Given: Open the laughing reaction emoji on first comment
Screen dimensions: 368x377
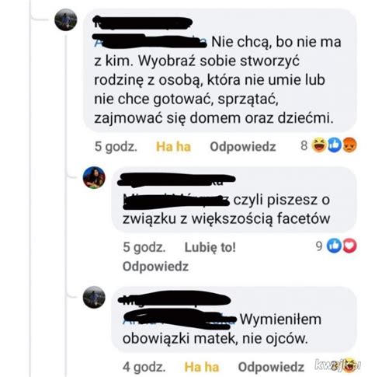Looking at the screenshot, I should [318, 145].
